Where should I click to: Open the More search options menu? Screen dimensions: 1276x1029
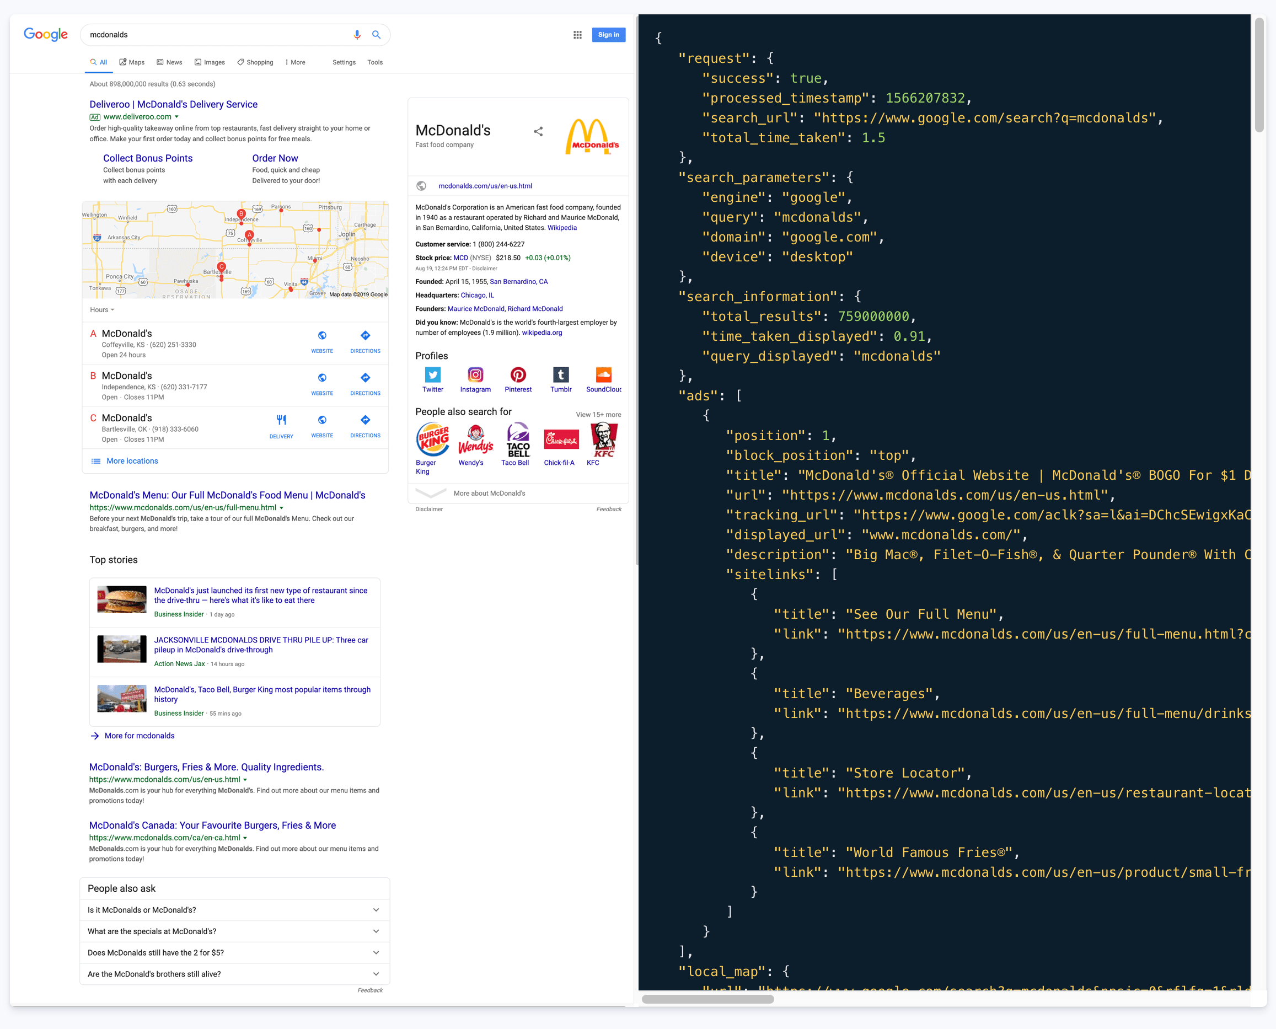295,62
